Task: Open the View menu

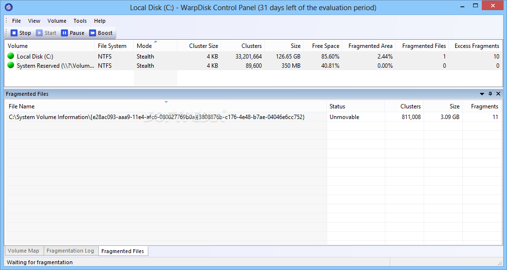Action: tap(34, 21)
